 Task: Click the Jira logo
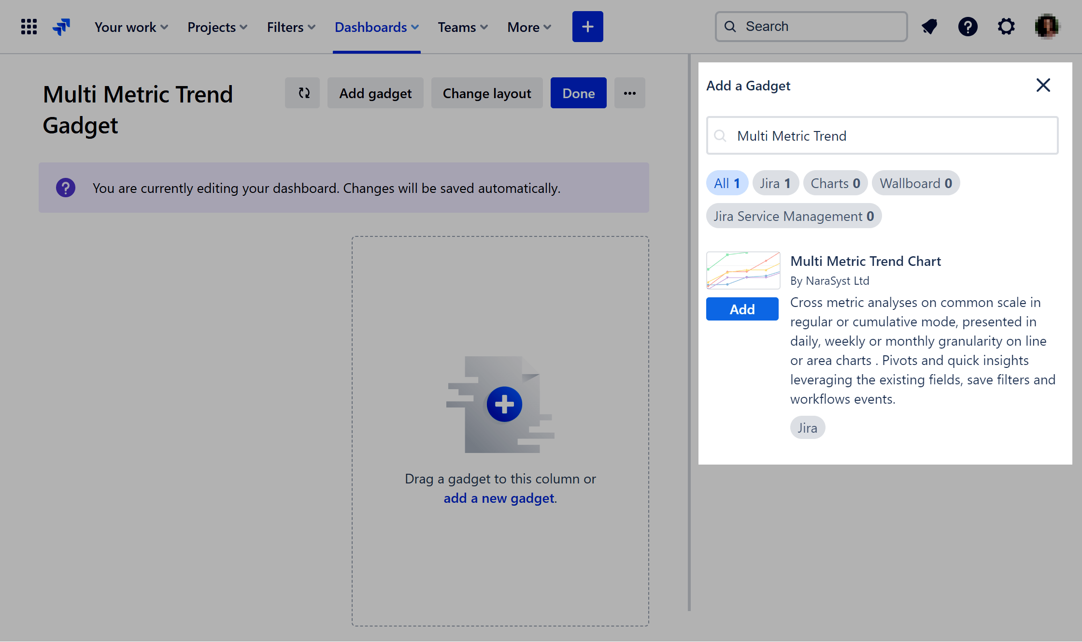(61, 27)
